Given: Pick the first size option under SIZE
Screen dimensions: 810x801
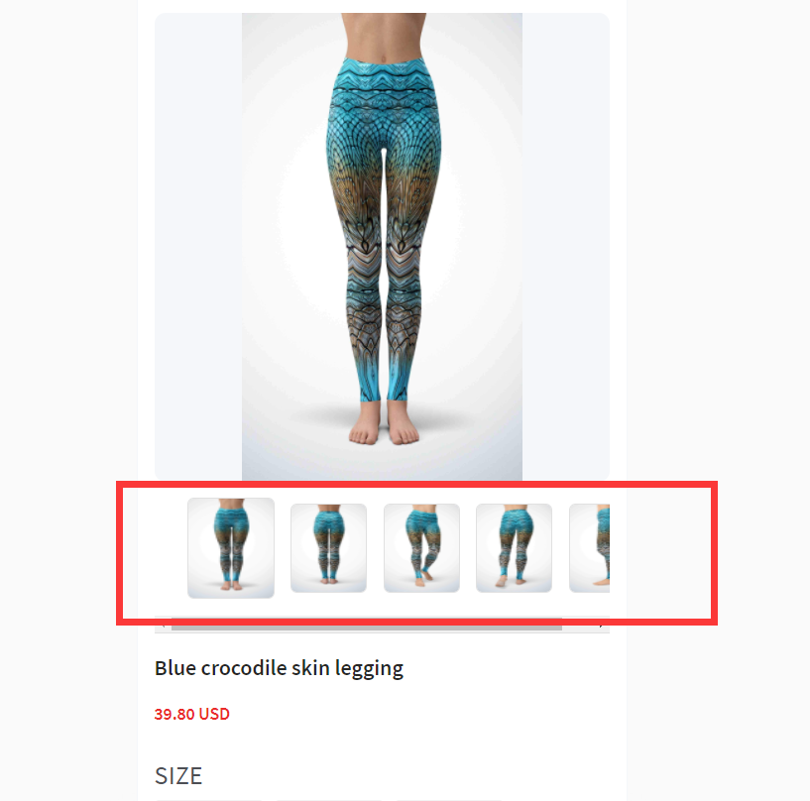Looking at the screenshot, I should pyautogui.click(x=209, y=800).
